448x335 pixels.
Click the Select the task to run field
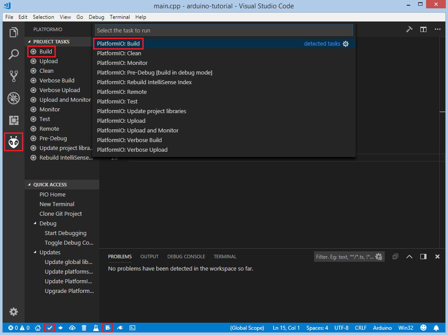point(224,30)
